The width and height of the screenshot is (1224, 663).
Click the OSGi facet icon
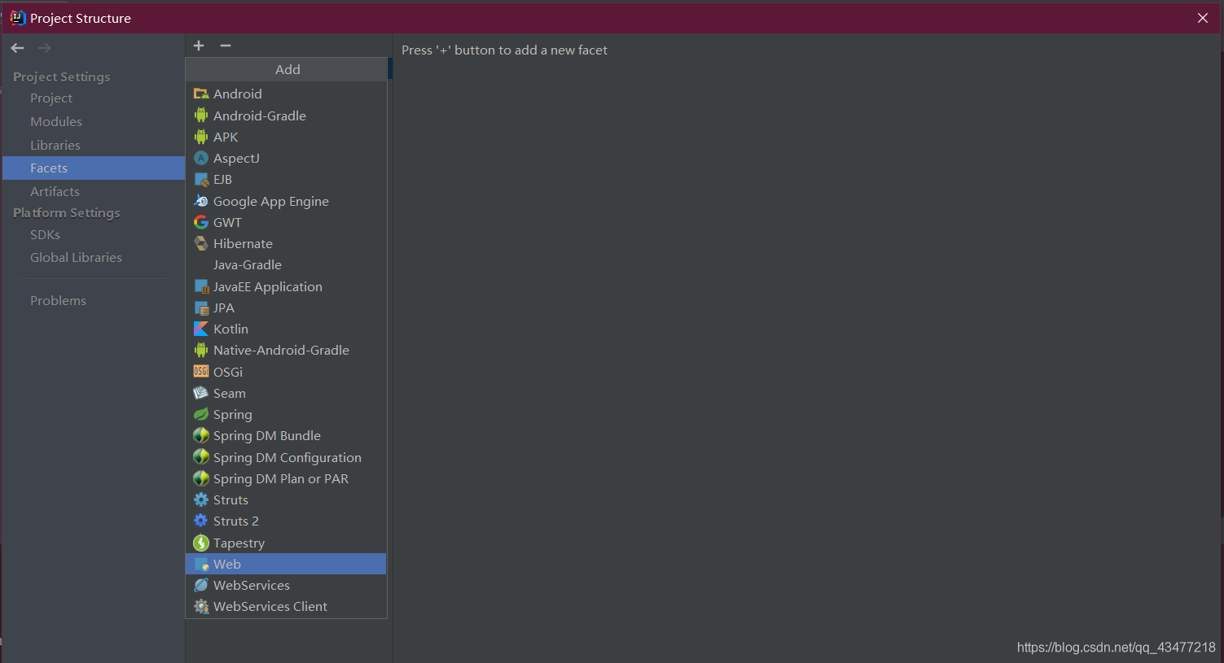201,372
